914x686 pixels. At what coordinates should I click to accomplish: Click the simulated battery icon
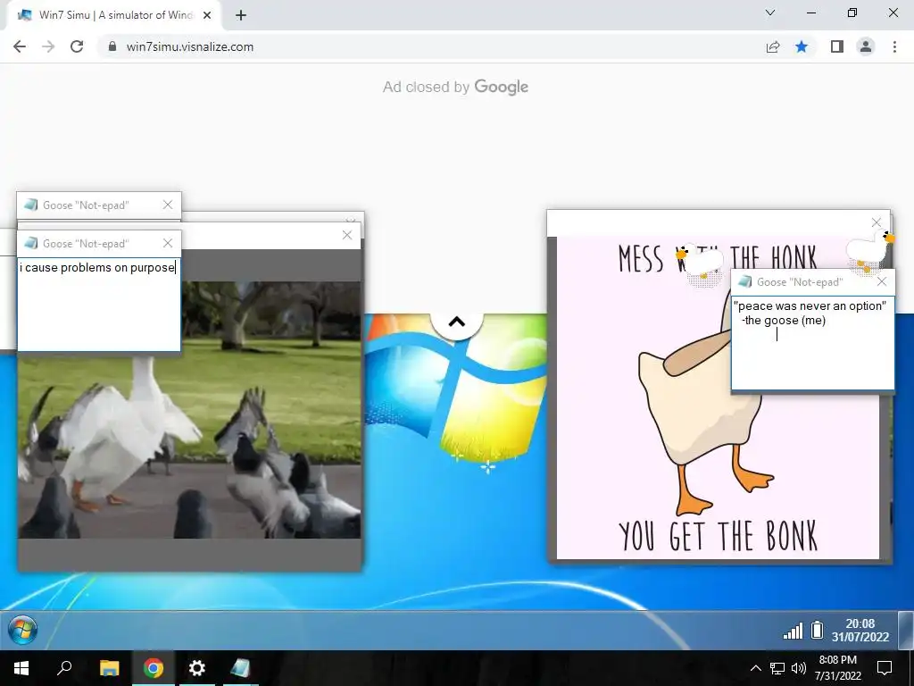(818, 630)
